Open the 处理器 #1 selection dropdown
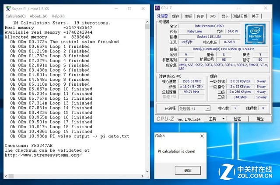Viewport: 280px width, 185px height. (194, 108)
